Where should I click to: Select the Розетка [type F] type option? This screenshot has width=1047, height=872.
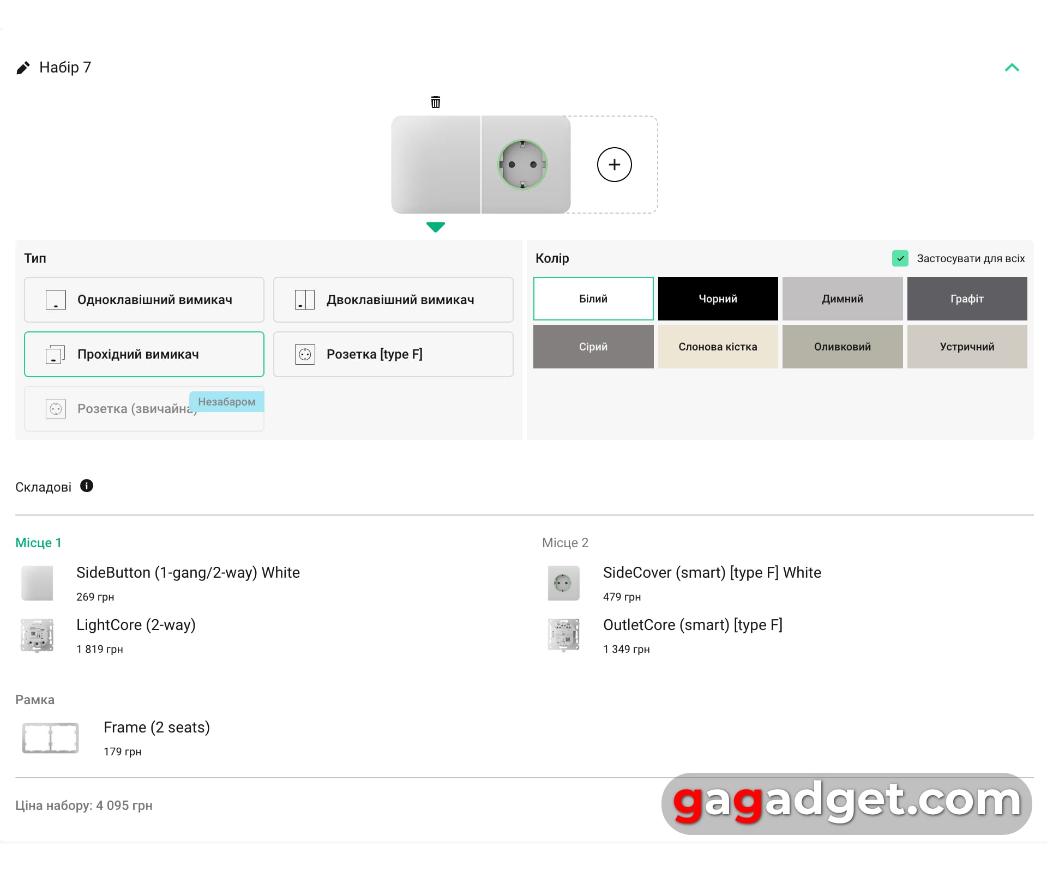pos(393,354)
